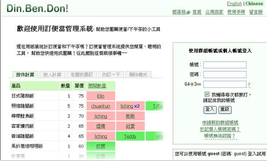The width and height of the screenshot is (267, 161).
Task: Click the 香油雞腿飯 product name
Action: click(x=23, y=136)
